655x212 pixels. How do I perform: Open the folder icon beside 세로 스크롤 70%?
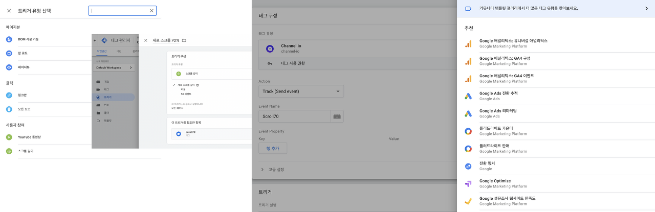(184, 40)
